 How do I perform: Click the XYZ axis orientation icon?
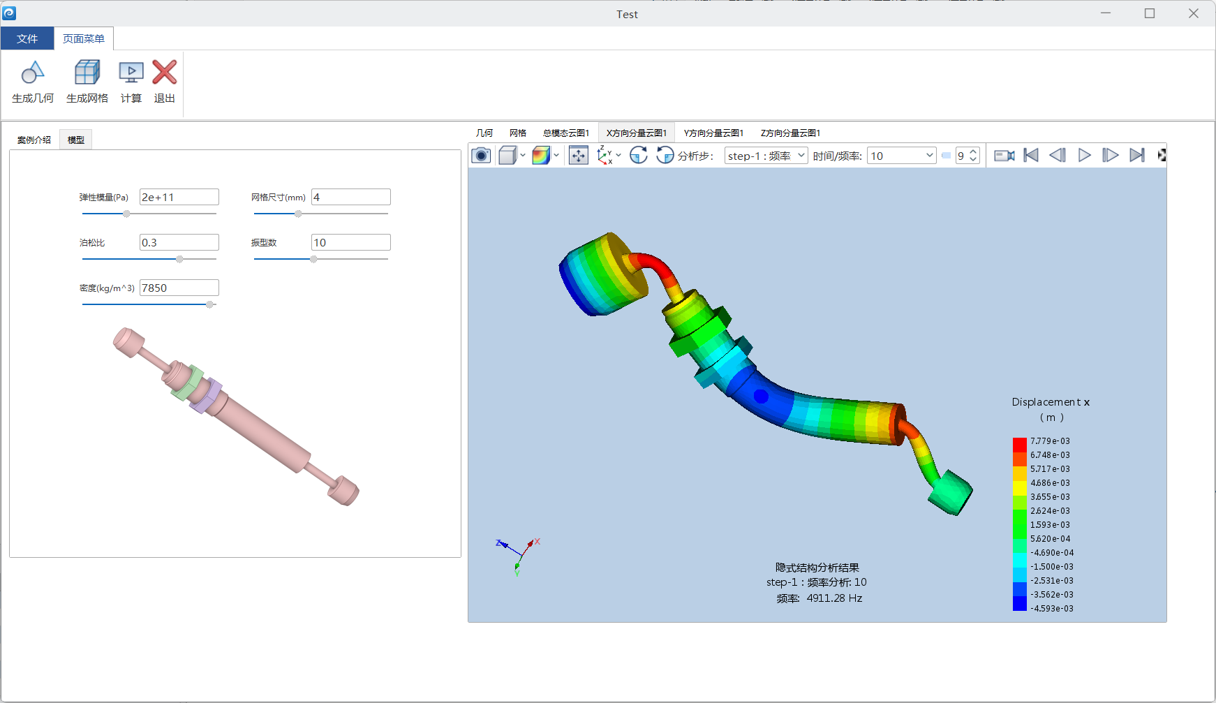tap(605, 155)
